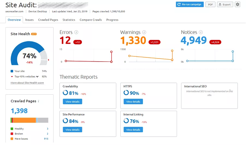The image size is (246, 145).
Task: Click the Notices +4,524 change badge
Action: tap(215, 42)
